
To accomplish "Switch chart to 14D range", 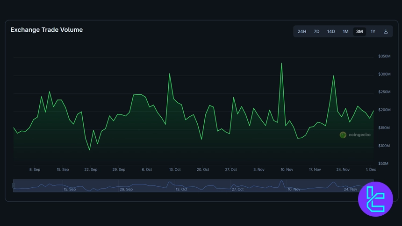I will click(x=331, y=31).
